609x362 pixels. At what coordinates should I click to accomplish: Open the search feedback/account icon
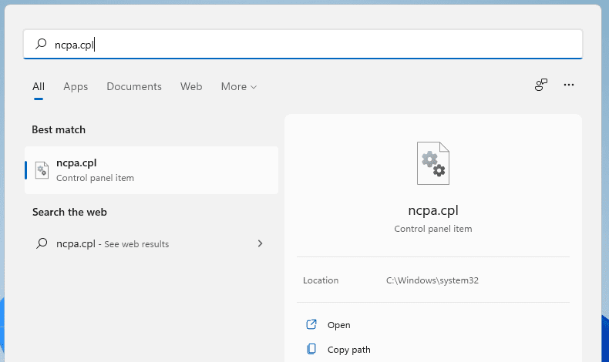(541, 85)
